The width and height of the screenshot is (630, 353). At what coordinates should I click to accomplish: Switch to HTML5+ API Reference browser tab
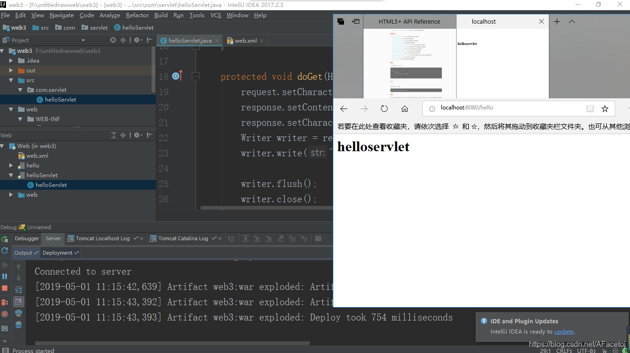(x=409, y=21)
